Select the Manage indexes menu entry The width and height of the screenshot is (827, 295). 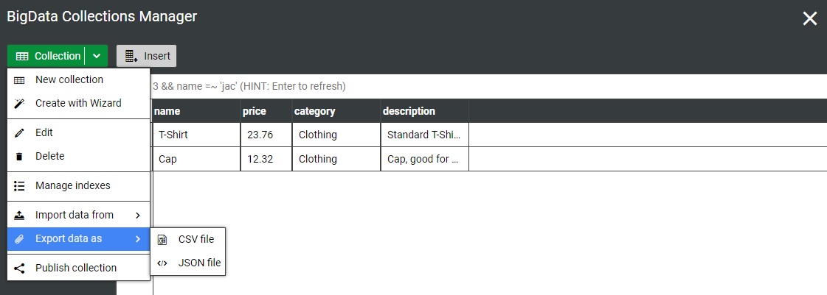point(72,185)
